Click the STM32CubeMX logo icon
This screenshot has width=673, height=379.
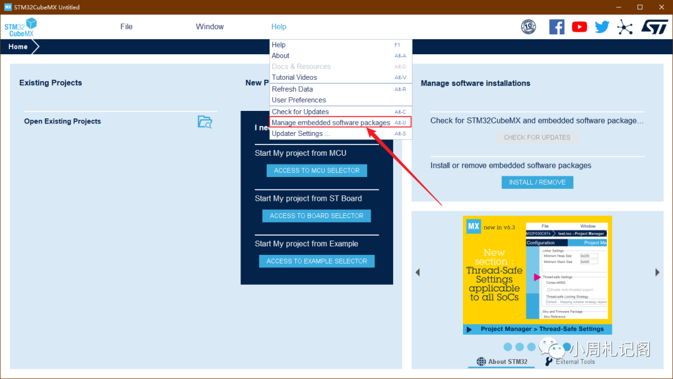click(x=21, y=27)
